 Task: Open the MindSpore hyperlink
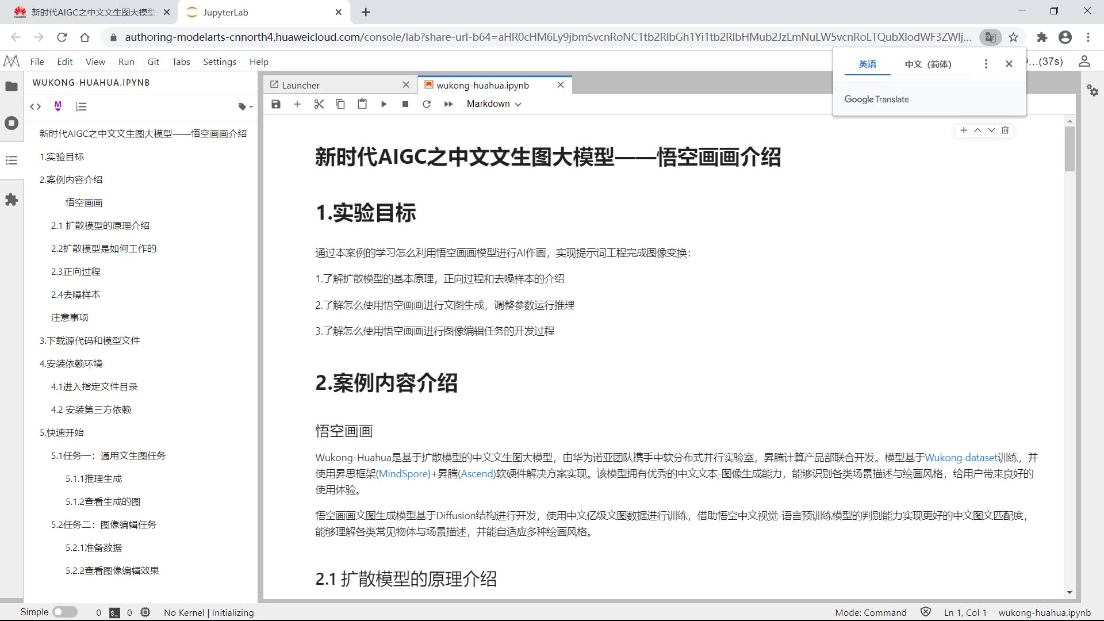pos(404,474)
